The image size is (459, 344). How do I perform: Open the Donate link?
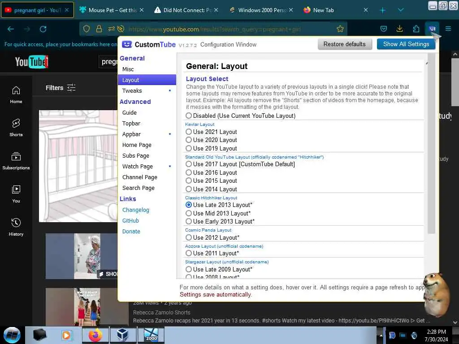[x=131, y=232]
